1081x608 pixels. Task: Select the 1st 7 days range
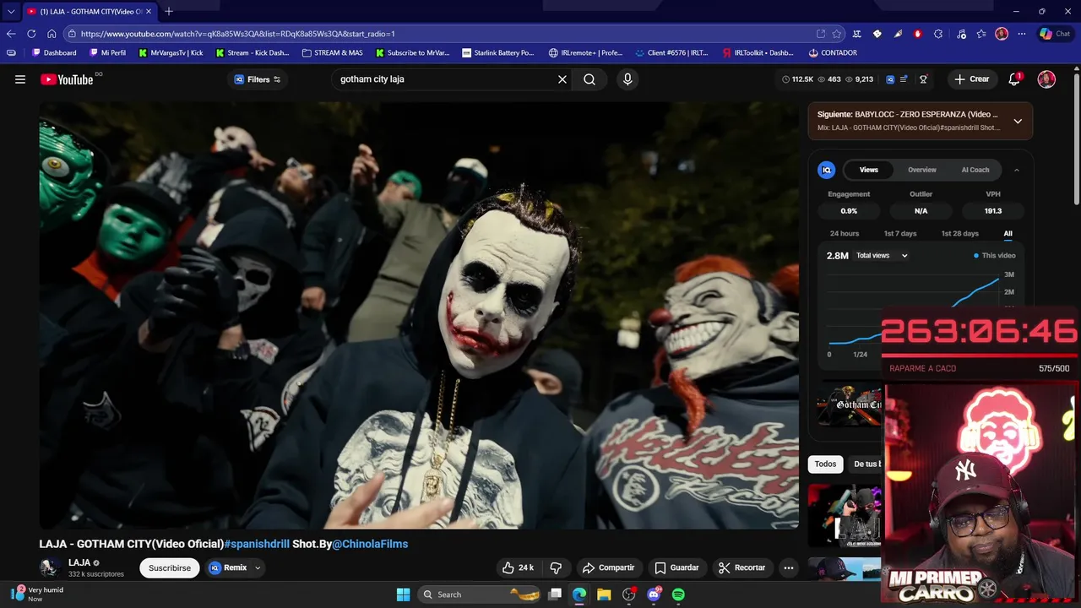[899, 233]
